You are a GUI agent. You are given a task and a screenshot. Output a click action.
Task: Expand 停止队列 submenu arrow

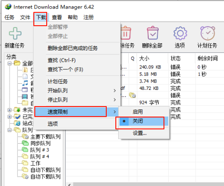115,100
